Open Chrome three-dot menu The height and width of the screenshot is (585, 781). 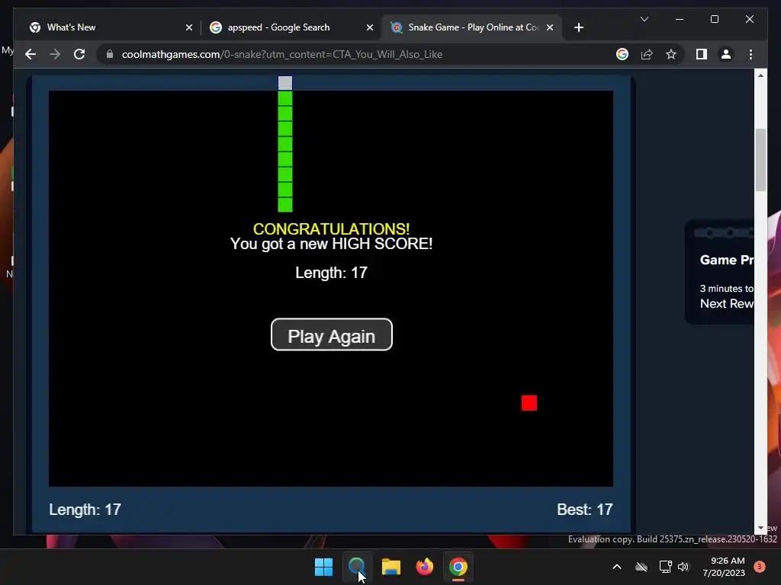click(x=750, y=54)
